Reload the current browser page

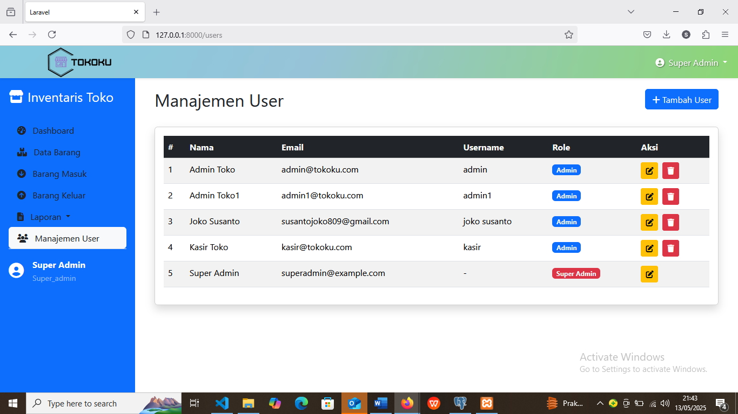pyautogui.click(x=52, y=34)
